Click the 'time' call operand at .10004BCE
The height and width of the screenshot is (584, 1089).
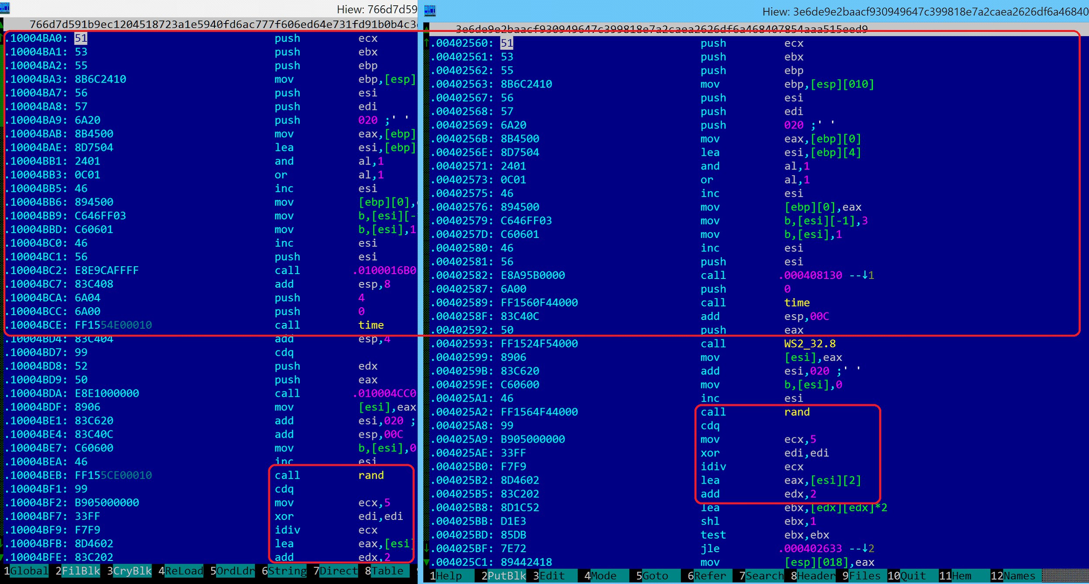click(x=371, y=325)
